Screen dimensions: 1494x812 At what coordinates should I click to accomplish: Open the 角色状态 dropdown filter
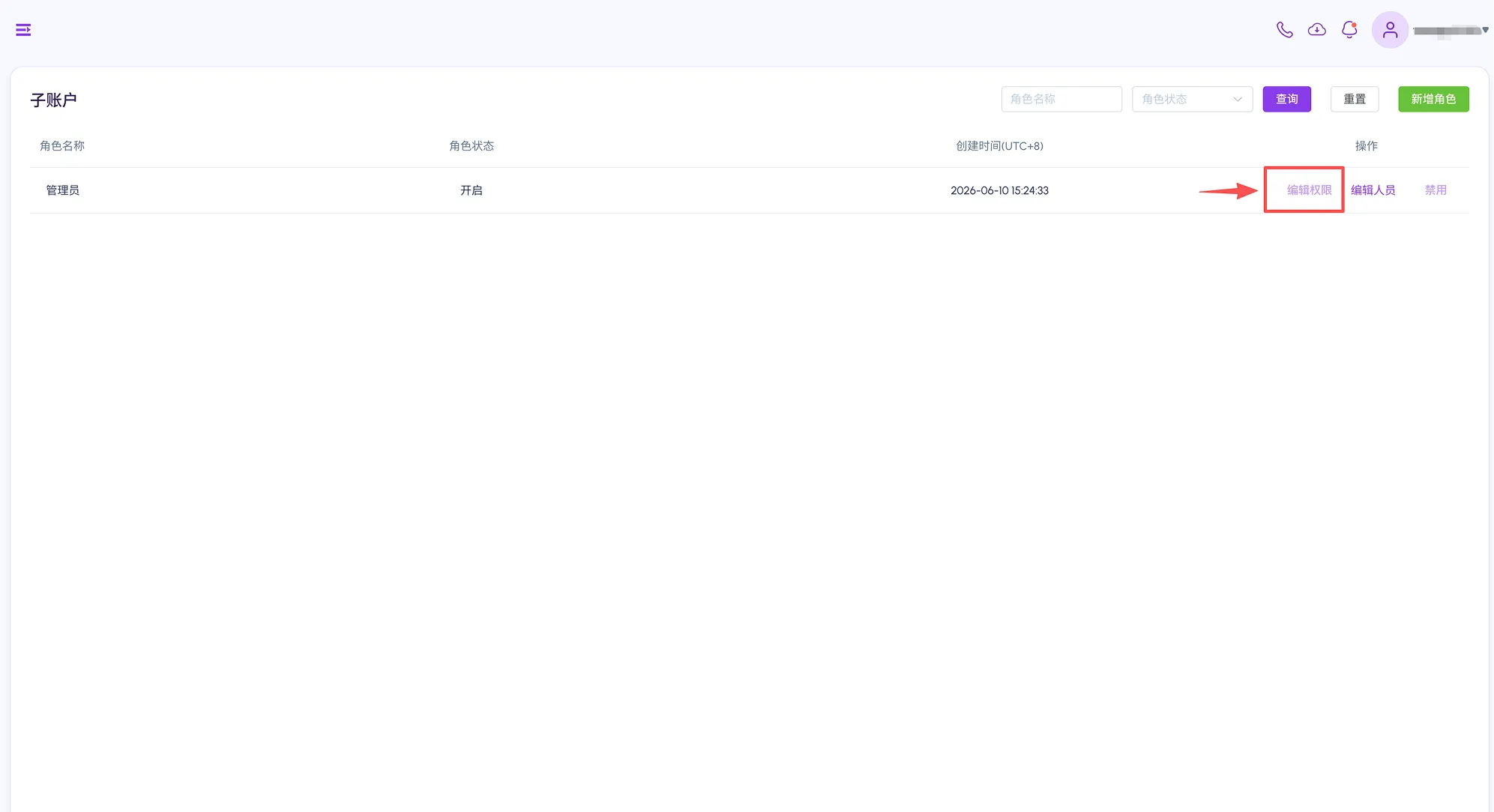pyautogui.click(x=1192, y=99)
